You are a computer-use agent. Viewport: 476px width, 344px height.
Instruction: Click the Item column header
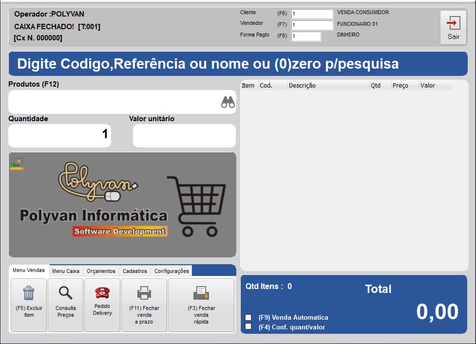coord(249,86)
